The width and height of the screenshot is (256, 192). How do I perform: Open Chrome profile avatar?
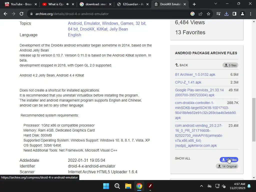pos(242,14)
